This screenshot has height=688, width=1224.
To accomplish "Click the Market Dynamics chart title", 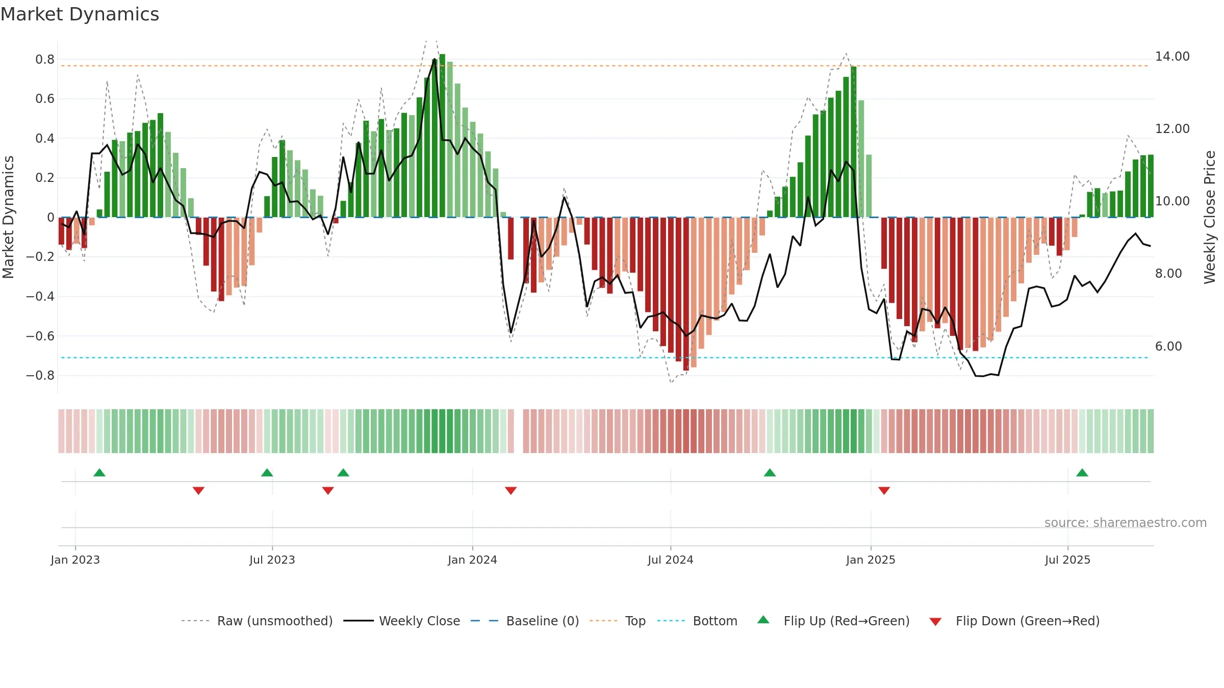I will pyautogui.click(x=80, y=14).
